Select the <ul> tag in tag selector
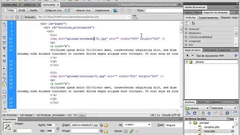This screenshot has width=240, height=135. (x=69, y=115)
